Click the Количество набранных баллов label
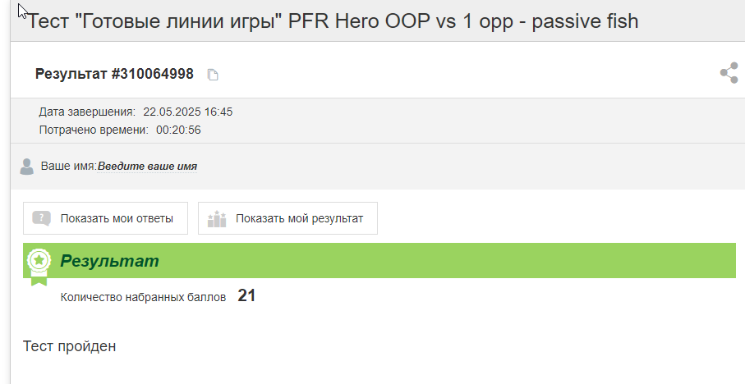 click(x=143, y=297)
